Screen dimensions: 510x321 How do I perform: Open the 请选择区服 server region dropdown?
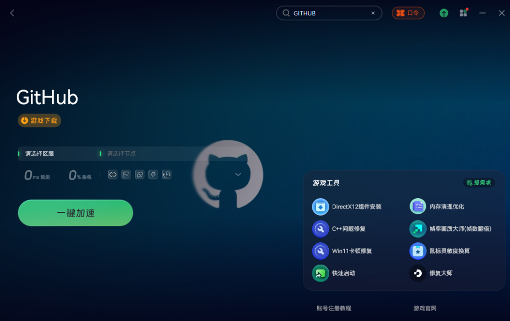(55, 154)
